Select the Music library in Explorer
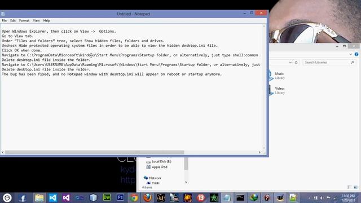 coord(277,76)
